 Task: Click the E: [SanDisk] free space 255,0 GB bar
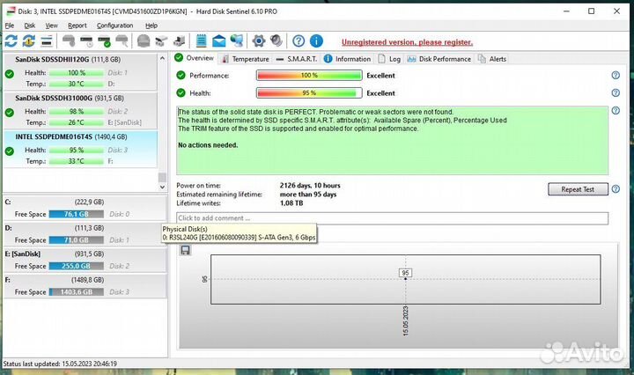(77, 266)
